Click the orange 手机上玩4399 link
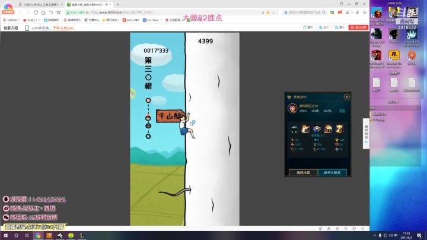427x240 pixels. [x=63, y=28]
